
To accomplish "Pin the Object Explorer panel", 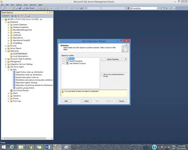I will pyautogui.click(x=50, y=12).
